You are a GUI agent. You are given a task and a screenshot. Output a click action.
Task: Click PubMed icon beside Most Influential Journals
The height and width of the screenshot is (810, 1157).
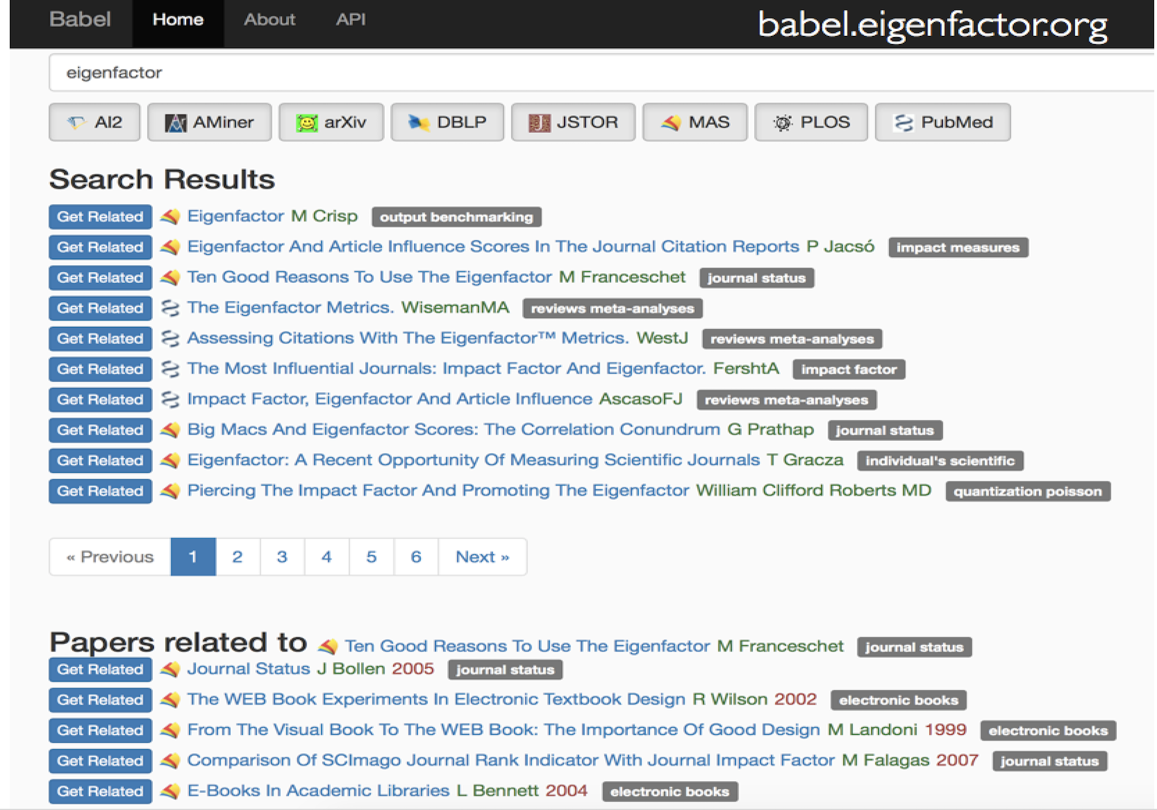point(170,369)
